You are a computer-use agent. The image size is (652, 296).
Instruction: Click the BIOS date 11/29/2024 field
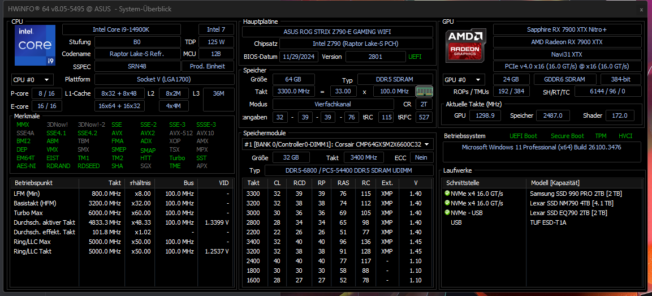click(299, 57)
